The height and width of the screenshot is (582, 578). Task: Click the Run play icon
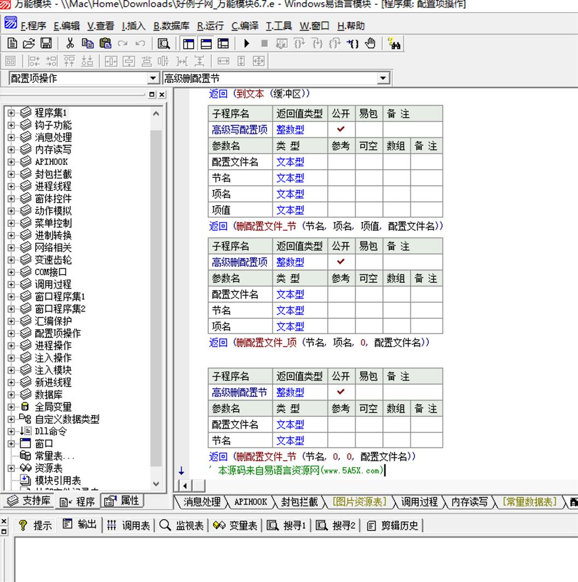247,43
